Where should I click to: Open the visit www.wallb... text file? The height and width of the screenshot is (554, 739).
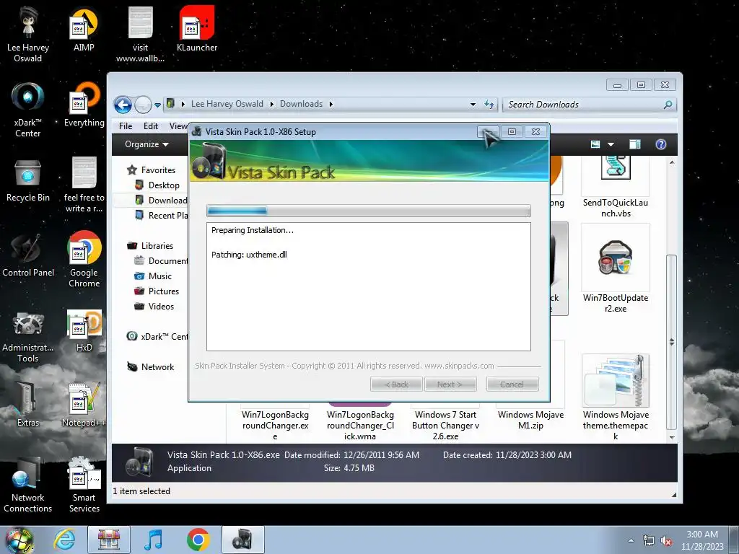[141, 34]
